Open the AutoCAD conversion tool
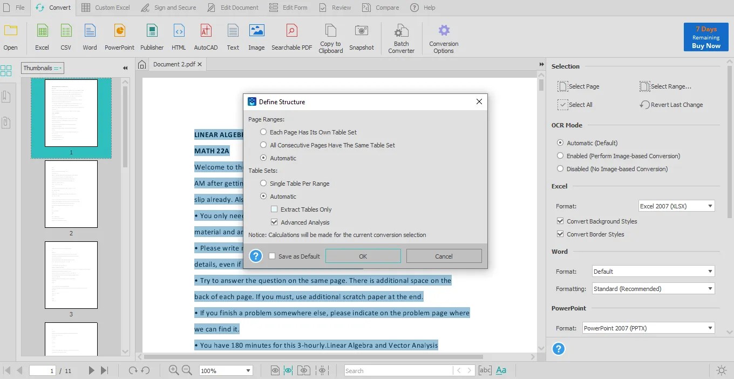 click(x=206, y=37)
